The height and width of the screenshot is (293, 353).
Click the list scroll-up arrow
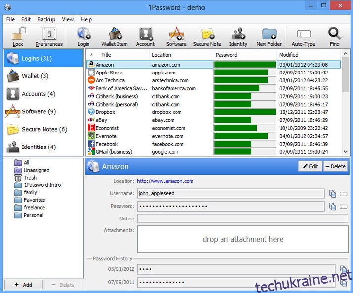(x=346, y=53)
